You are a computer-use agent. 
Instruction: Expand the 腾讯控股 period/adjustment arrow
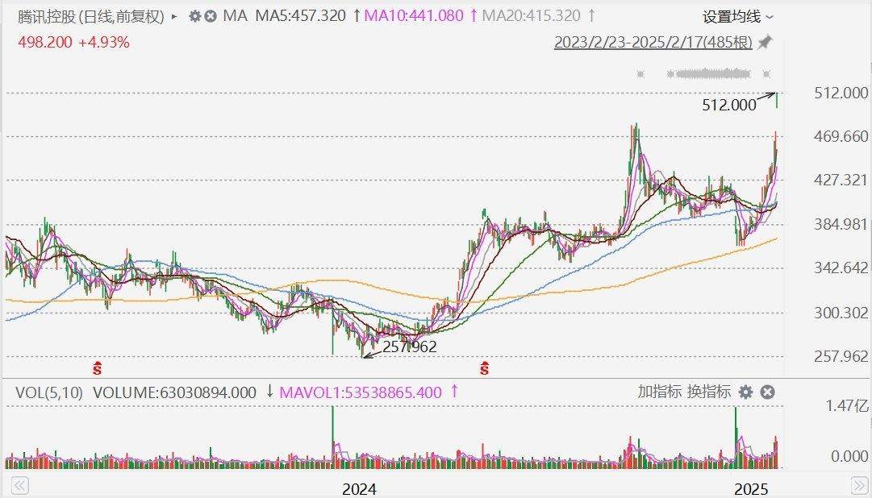point(175,16)
